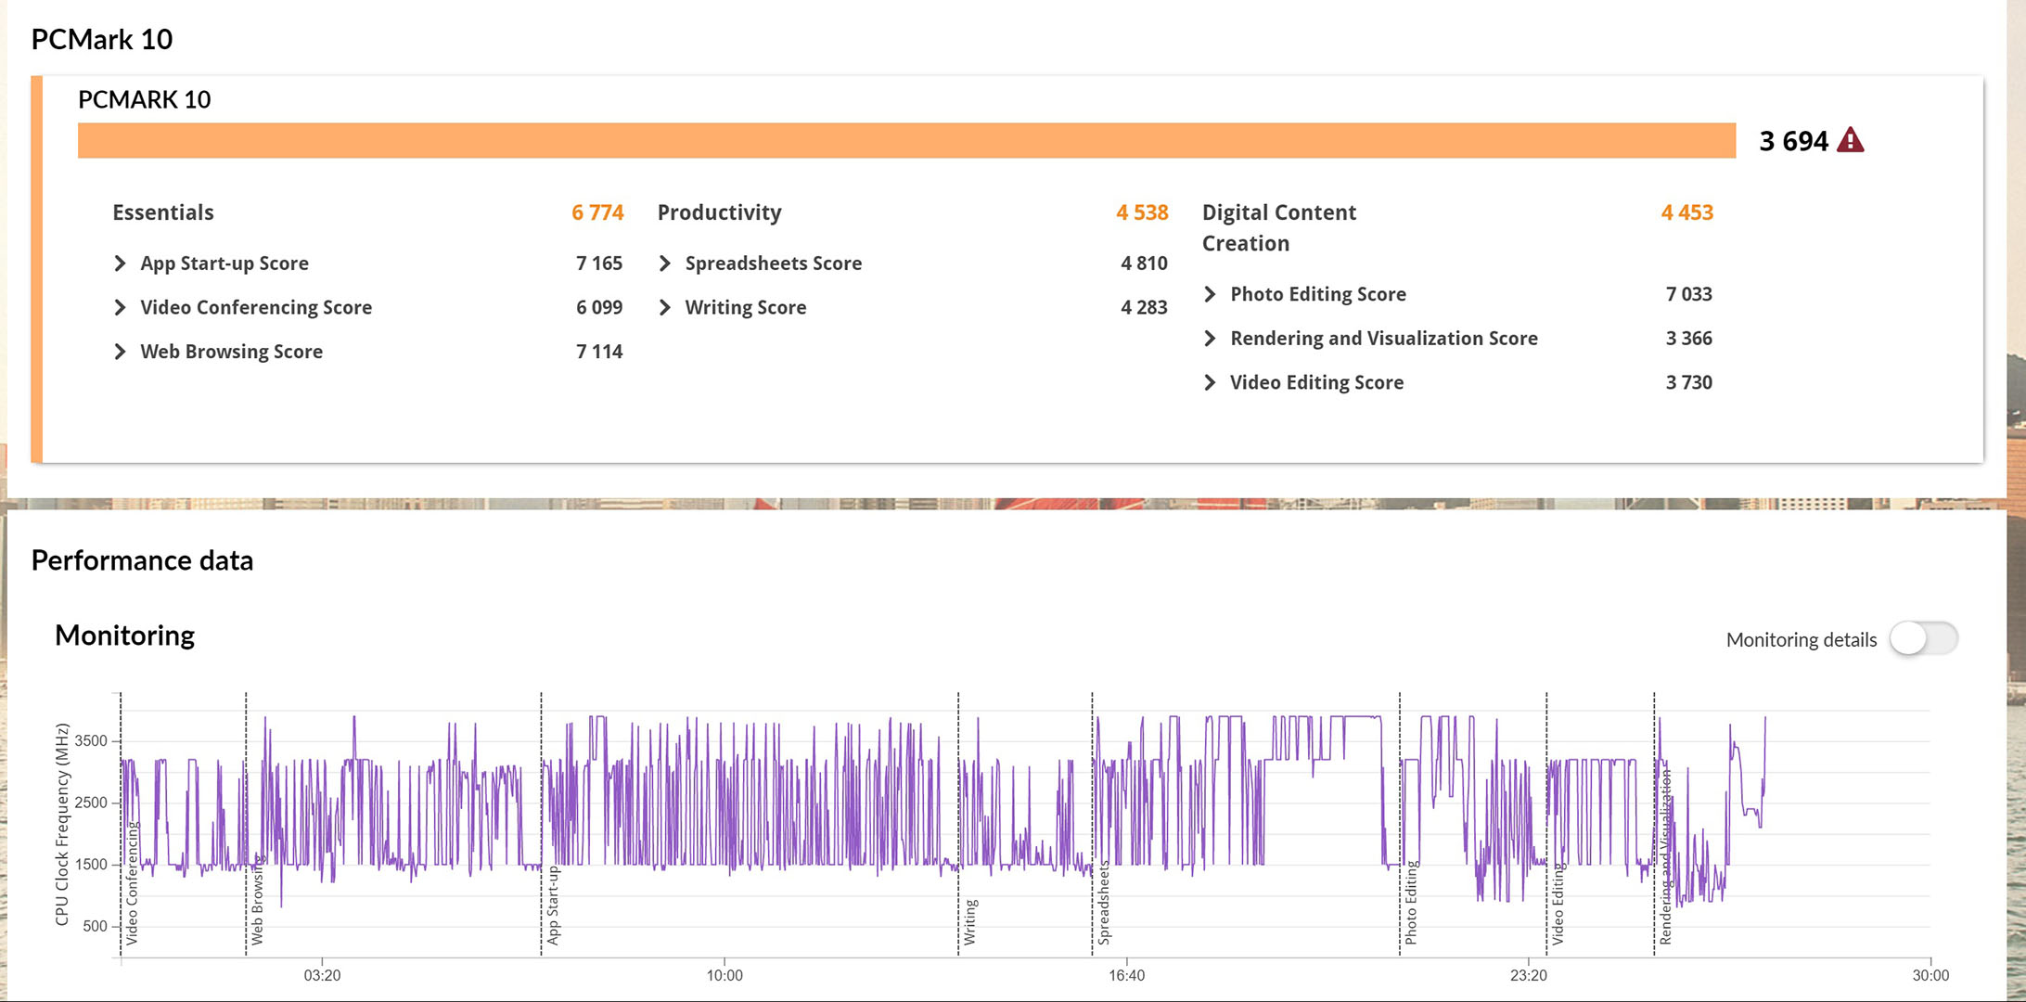
Task: Select the Productivity group heading
Action: click(720, 212)
